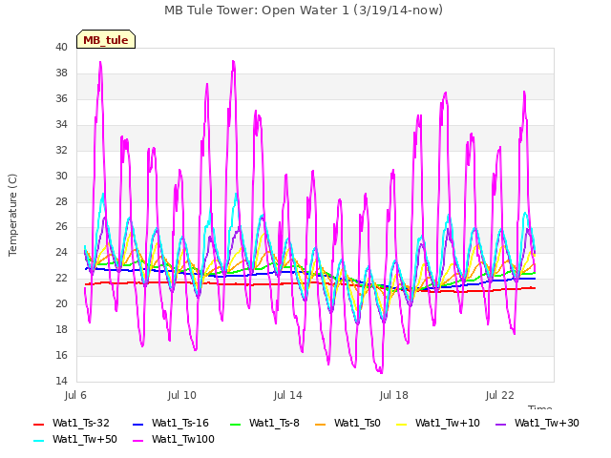Click the 36 y-axis tick label
Image resolution: width=611 pixels, height=458 pixels.
(61, 99)
